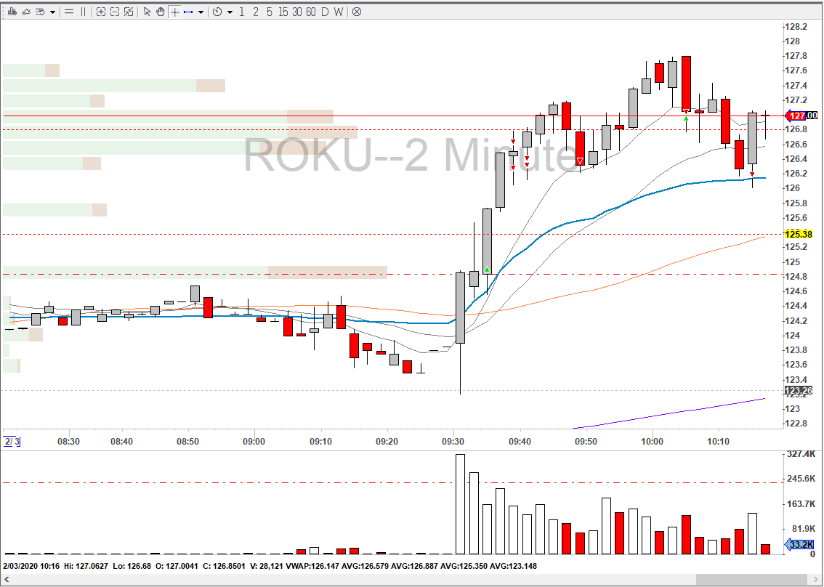Click the 33.2K volume marker
824x587 pixels.
(799, 544)
